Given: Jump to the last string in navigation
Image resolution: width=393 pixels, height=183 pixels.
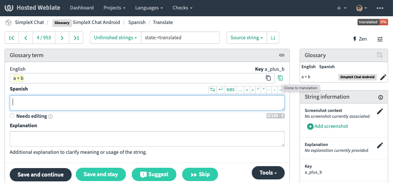Looking at the screenshot, I should pos(76,38).
